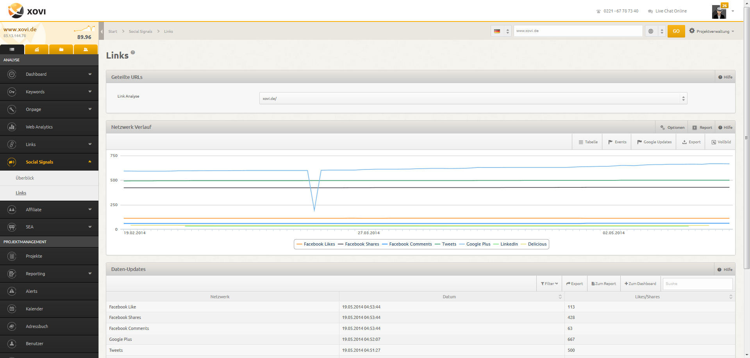Toggle Facebook Comments series in chart legend
This screenshot has height=358, width=750.
tap(407, 244)
